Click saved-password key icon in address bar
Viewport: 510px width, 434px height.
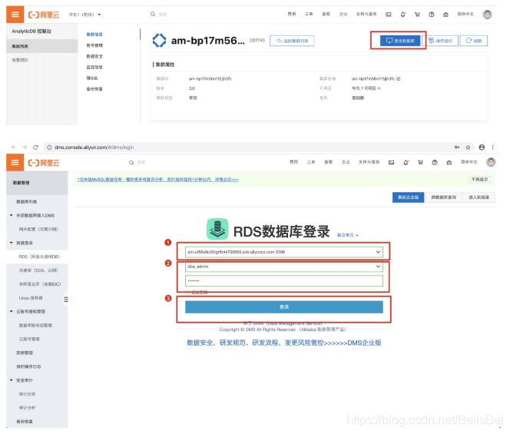pyautogui.click(x=457, y=147)
